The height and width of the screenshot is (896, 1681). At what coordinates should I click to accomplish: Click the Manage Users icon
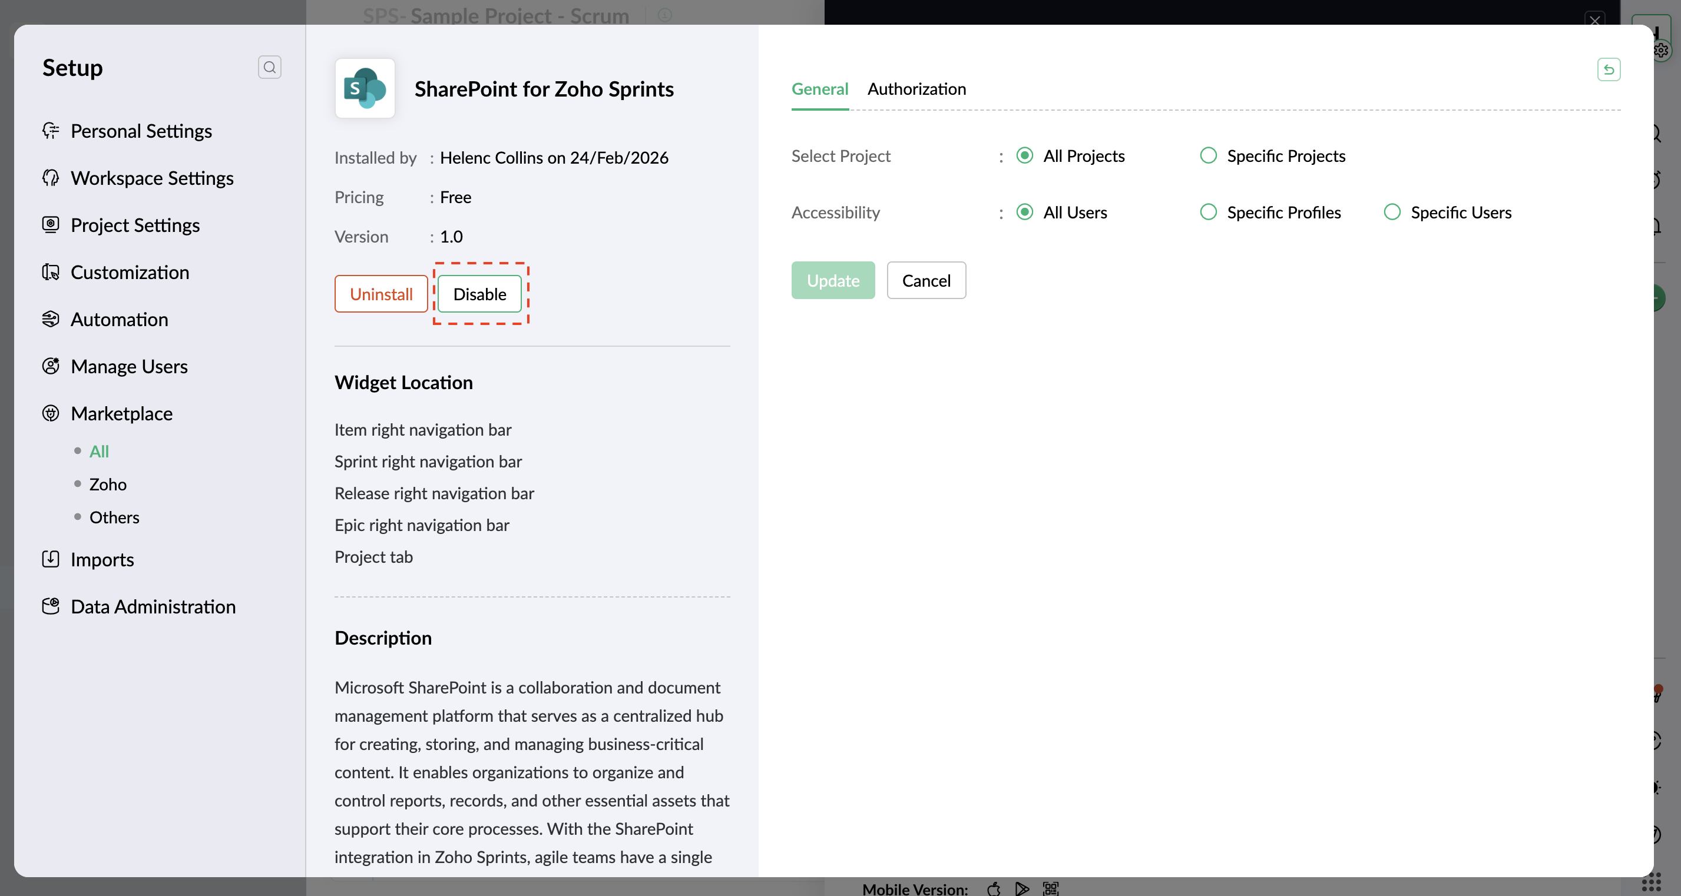click(x=50, y=366)
